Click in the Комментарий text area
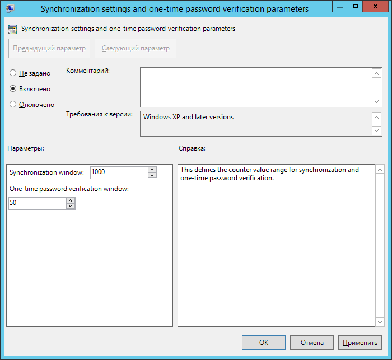This screenshot has height=360, width=392. coord(255,87)
